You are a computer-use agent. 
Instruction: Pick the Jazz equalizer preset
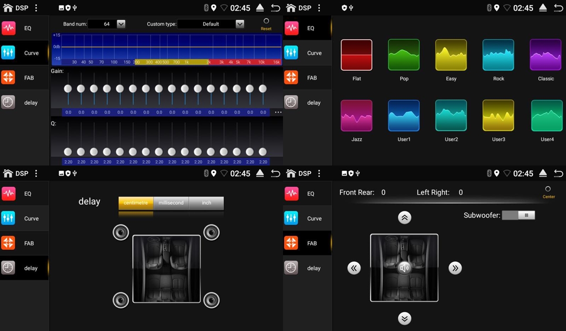(356, 115)
